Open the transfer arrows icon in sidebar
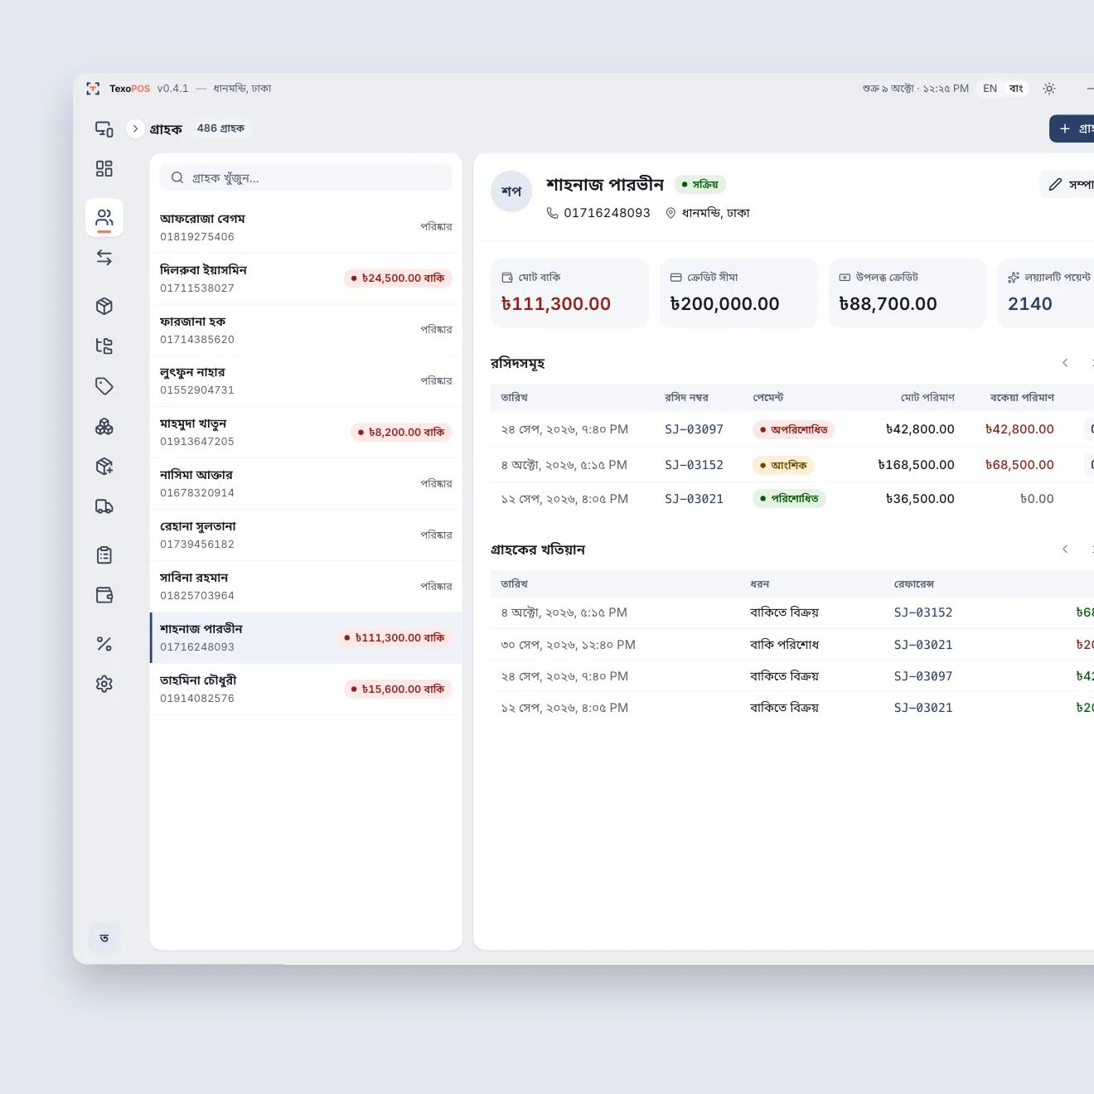The height and width of the screenshot is (1094, 1094). tap(104, 258)
